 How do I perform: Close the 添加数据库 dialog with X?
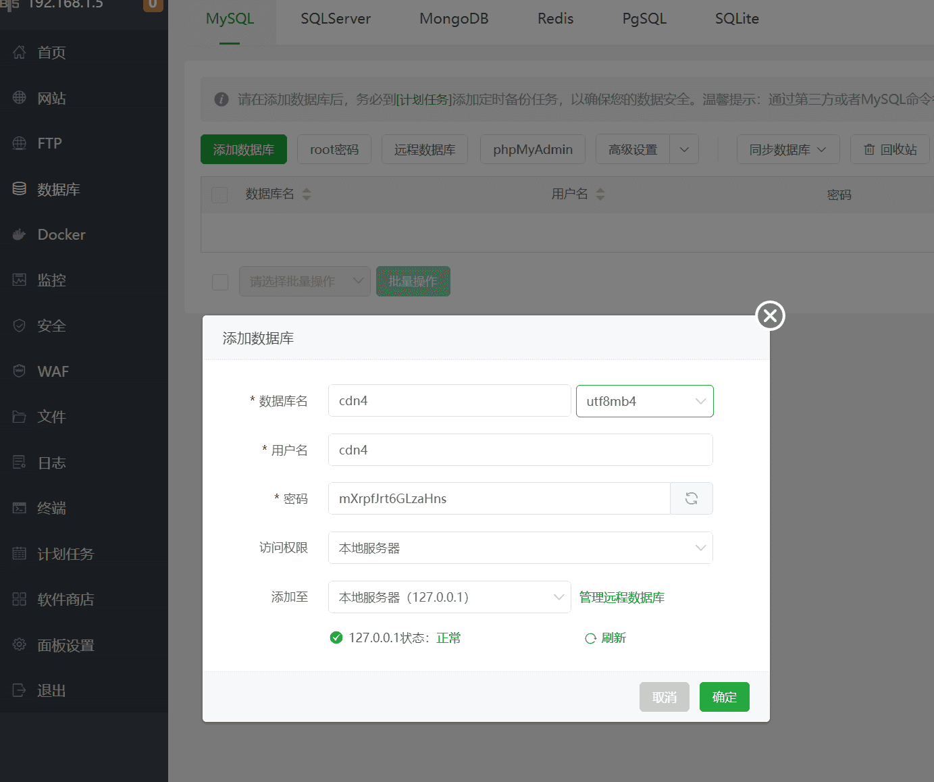coord(770,315)
